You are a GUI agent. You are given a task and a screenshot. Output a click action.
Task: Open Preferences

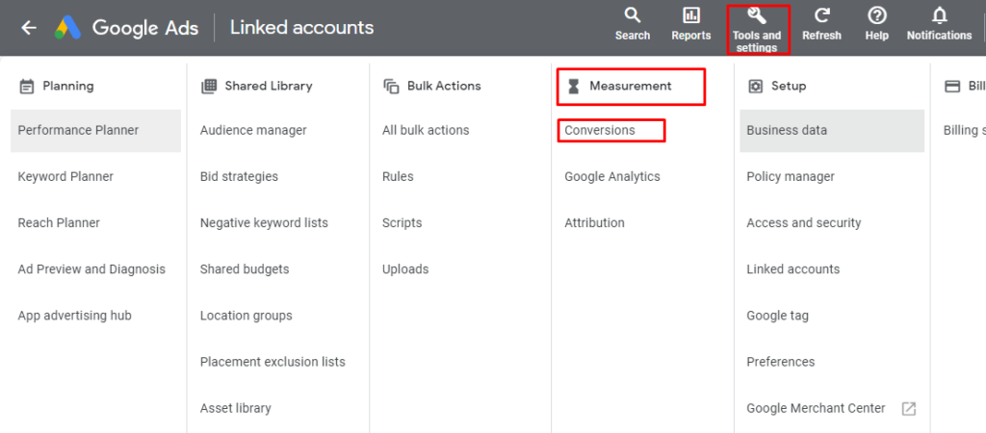pos(780,362)
